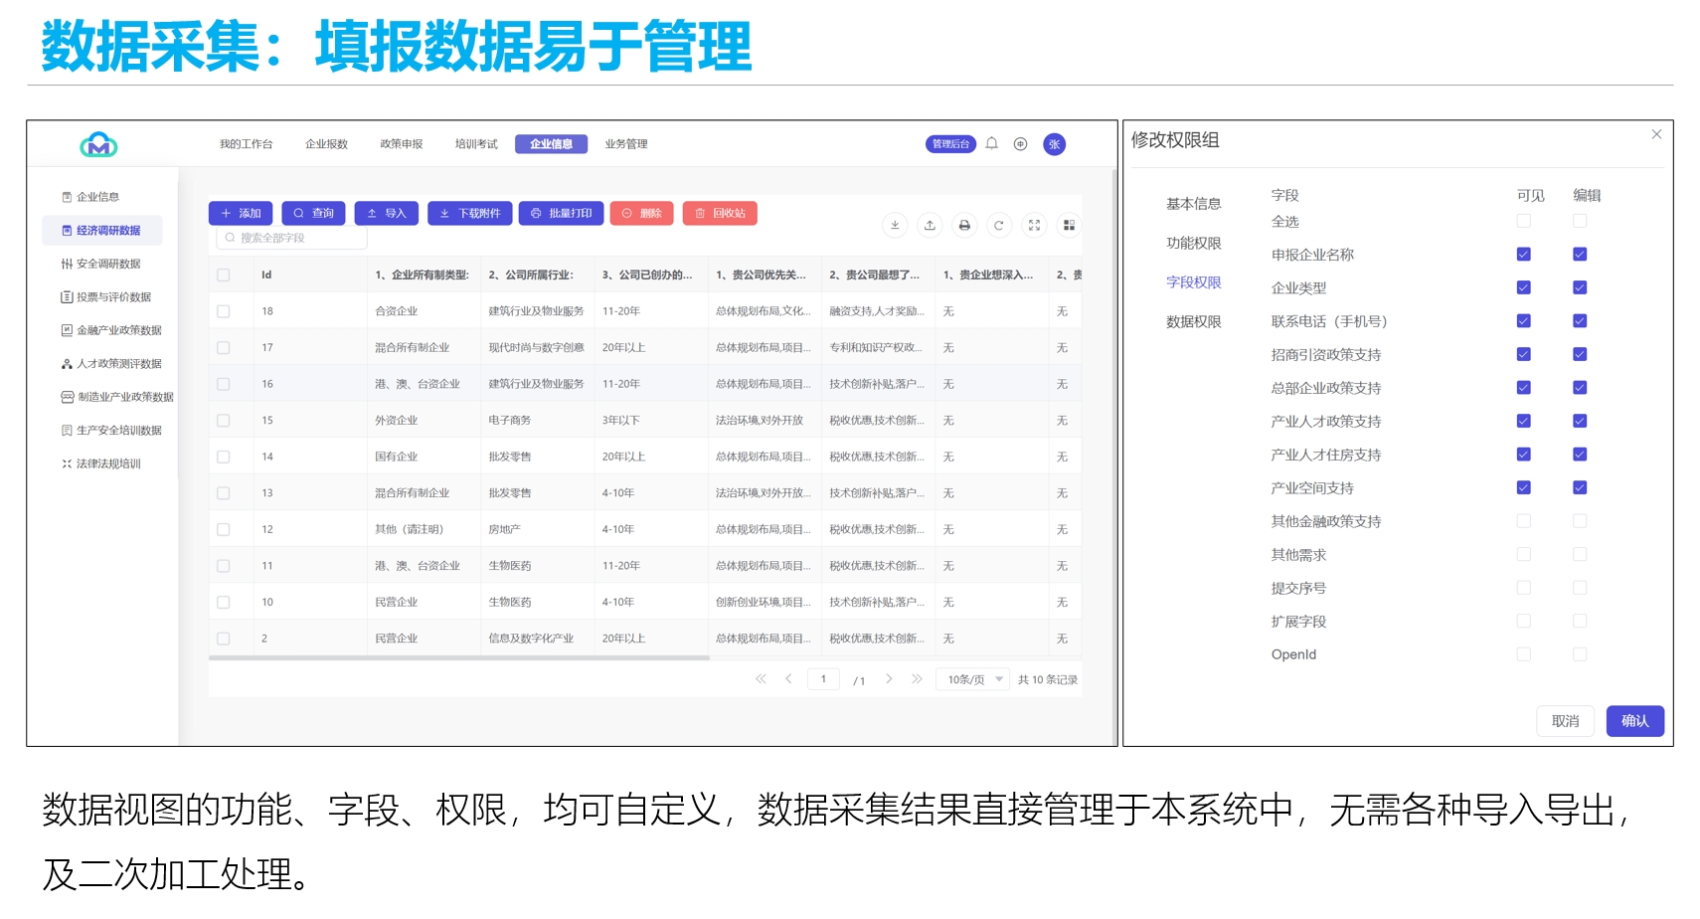1700x919 pixels.
Task: Click the download icon in table toolbar
Action: 895,226
